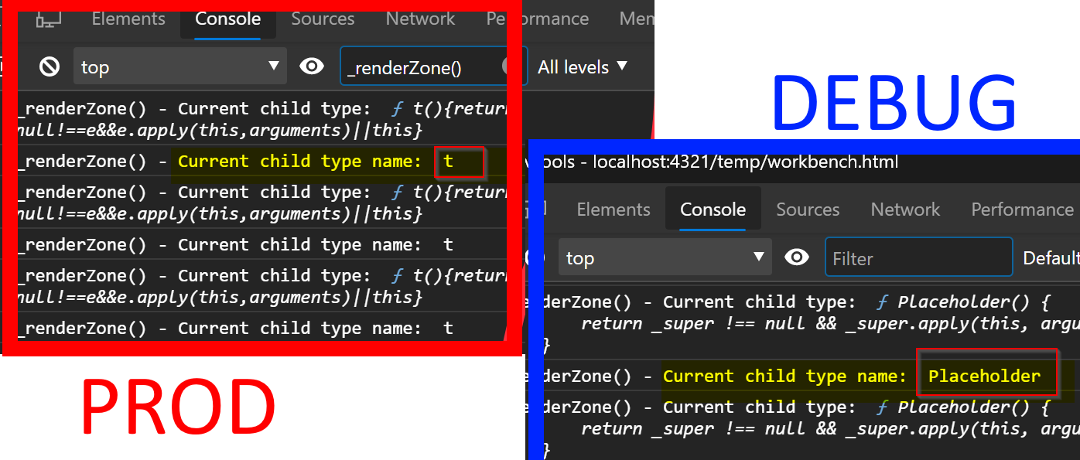Clear the console in the PROD window
The image size is (1080, 460).
pos(48,66)
